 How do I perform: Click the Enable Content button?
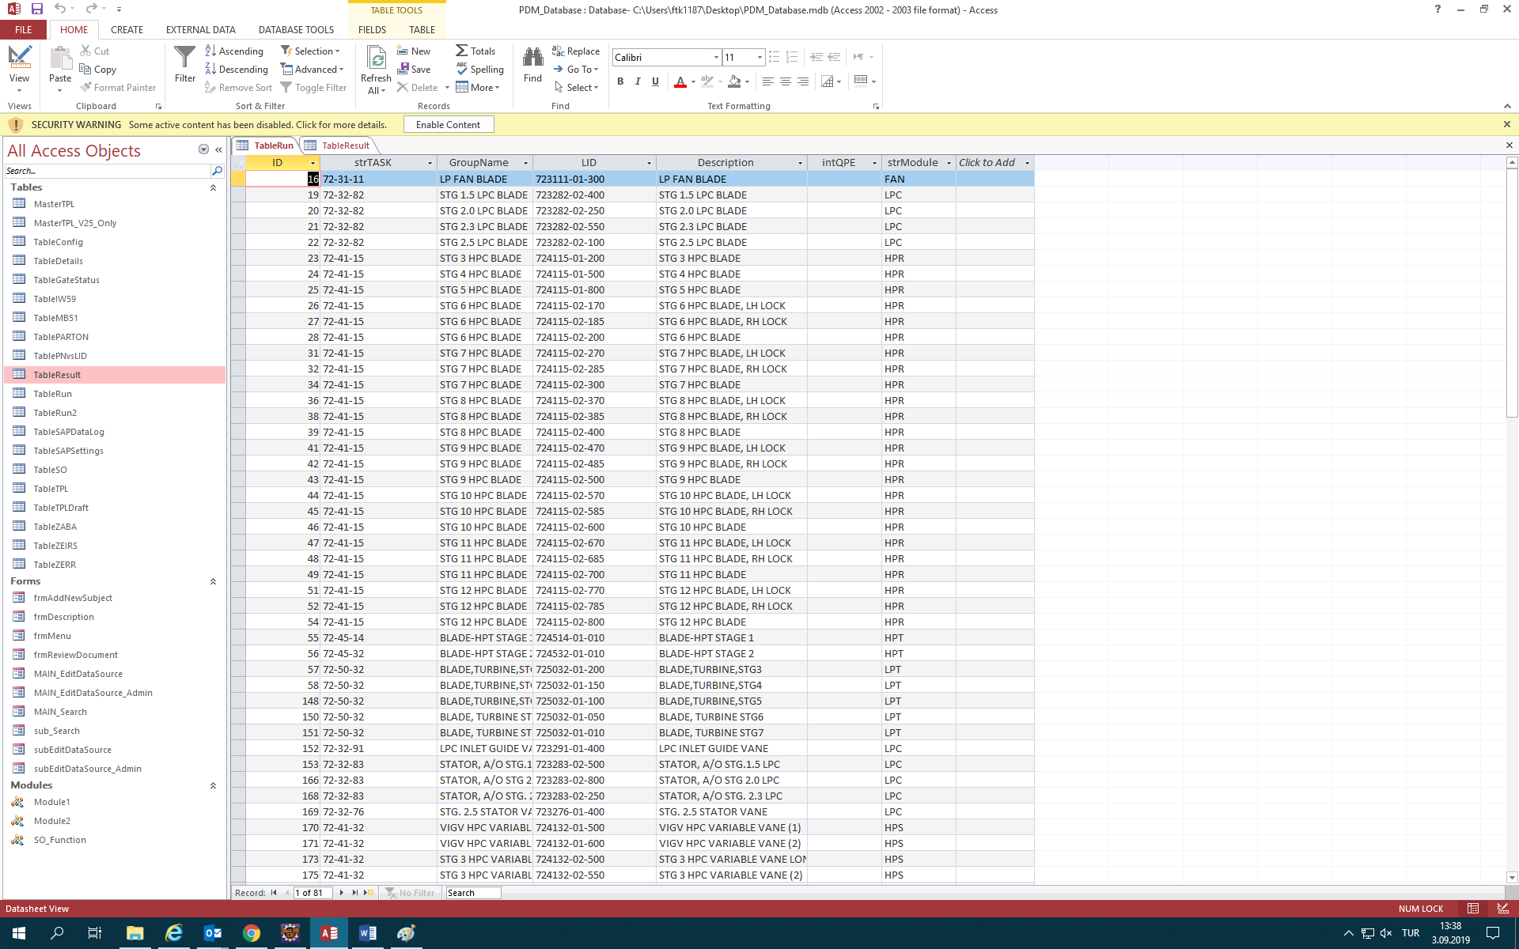pyautogui.click(x=448, y=125)
